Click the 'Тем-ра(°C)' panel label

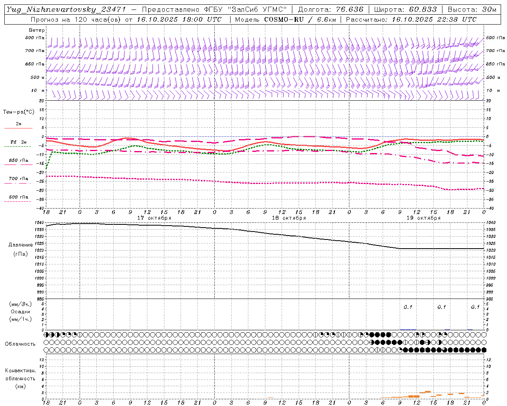pyautogui.click(x=19, y=112)
